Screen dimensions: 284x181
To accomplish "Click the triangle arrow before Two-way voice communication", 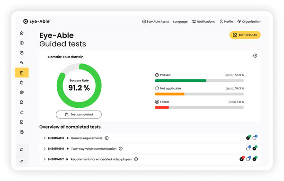I will click(68, 149).
